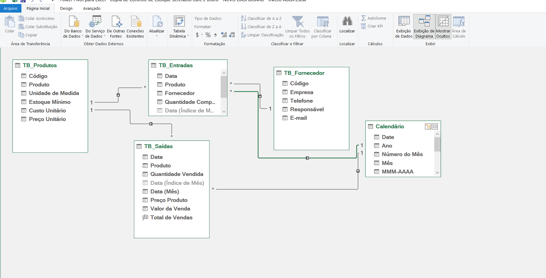This screenshot has width=546, height=278.
Task: Select TB_Saídas table title
Action: 158,146
